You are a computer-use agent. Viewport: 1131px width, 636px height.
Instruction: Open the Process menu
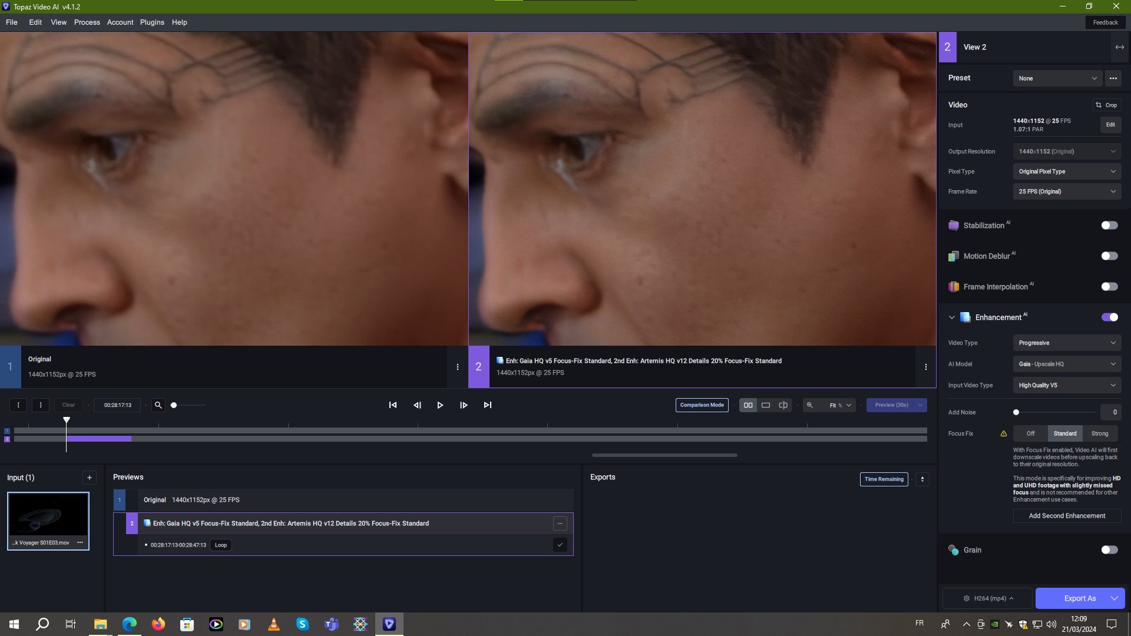pyautogui.click(x=87, y=22)
